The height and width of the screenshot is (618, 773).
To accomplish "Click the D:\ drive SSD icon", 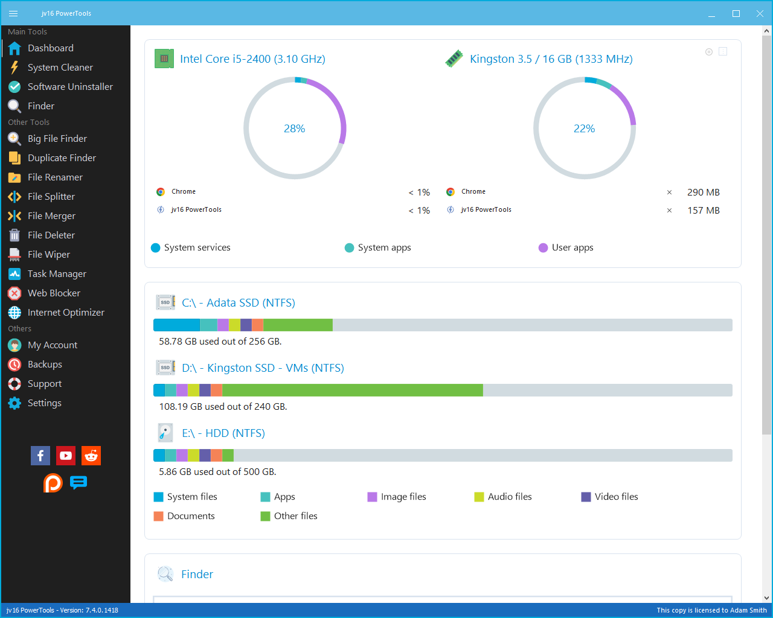I will pos(165,368).
